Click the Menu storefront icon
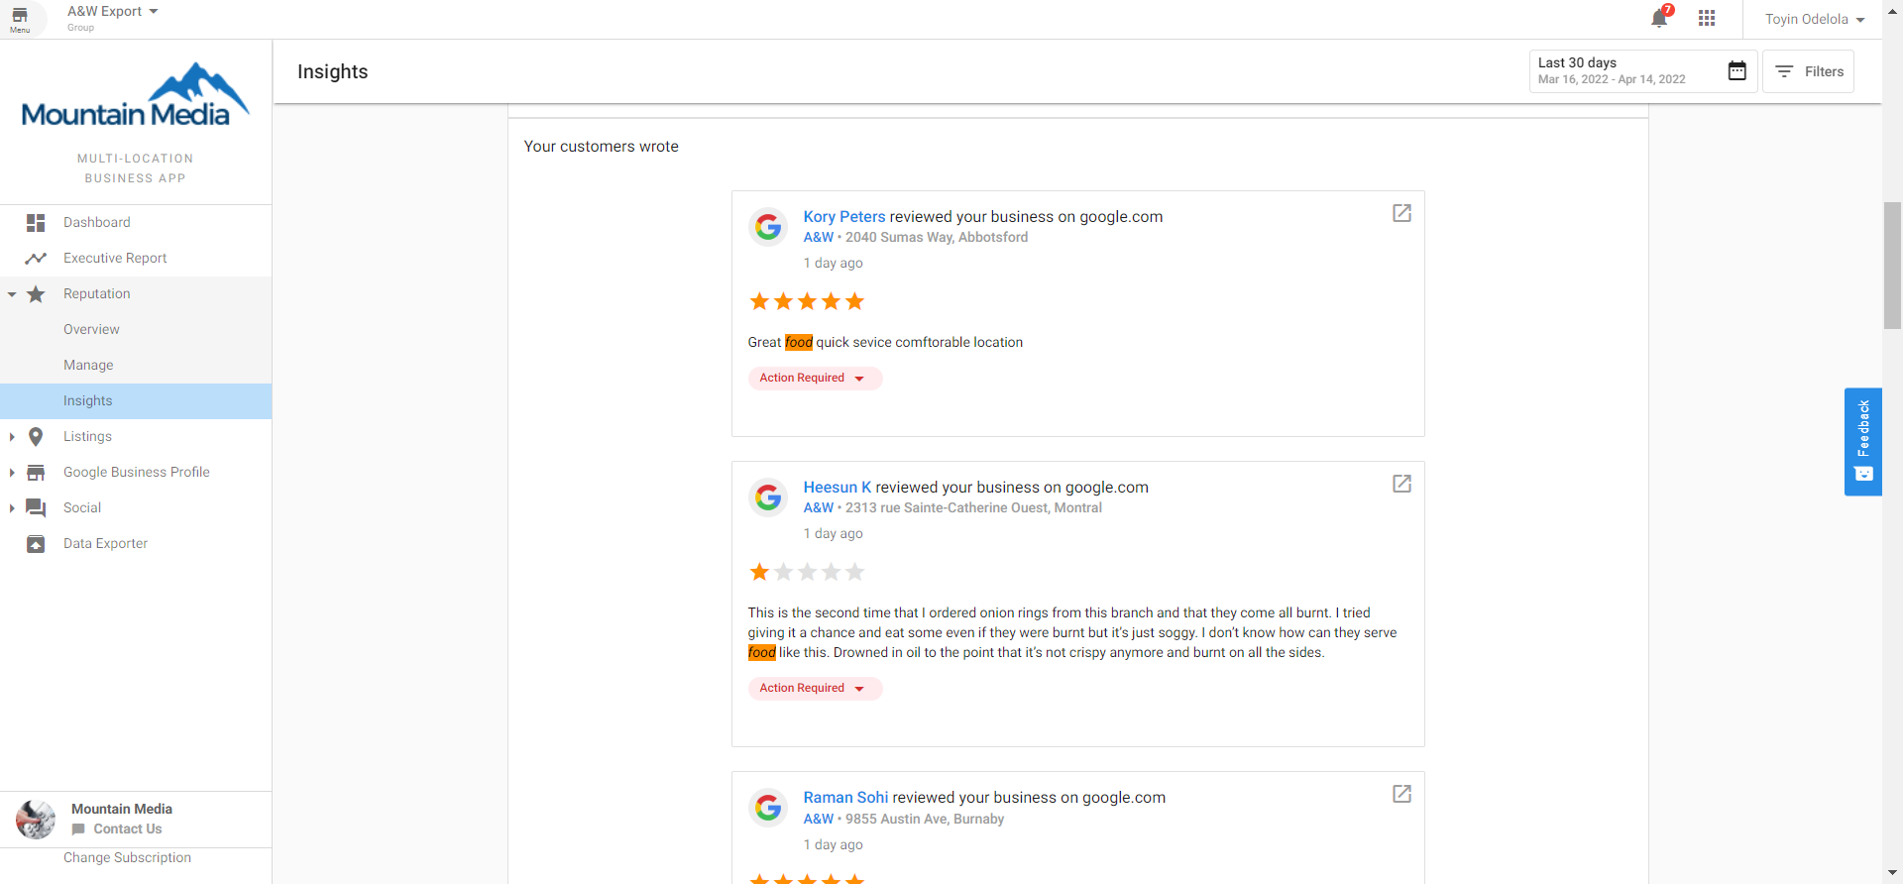 click(20, 19)
